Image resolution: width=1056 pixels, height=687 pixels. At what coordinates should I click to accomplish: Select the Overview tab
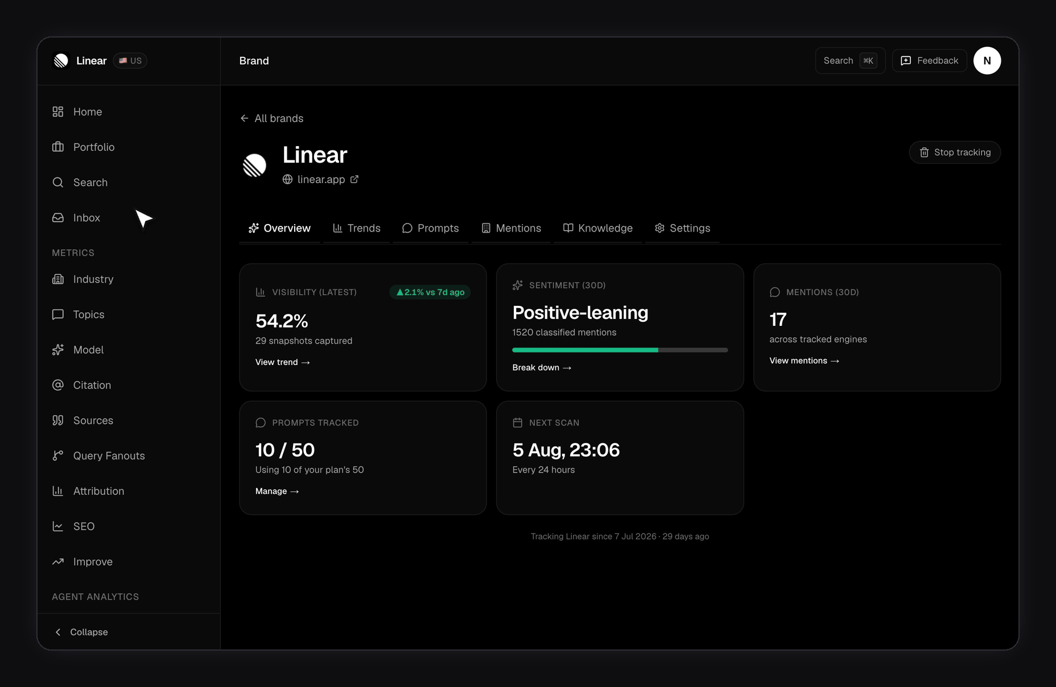[279, 228]
